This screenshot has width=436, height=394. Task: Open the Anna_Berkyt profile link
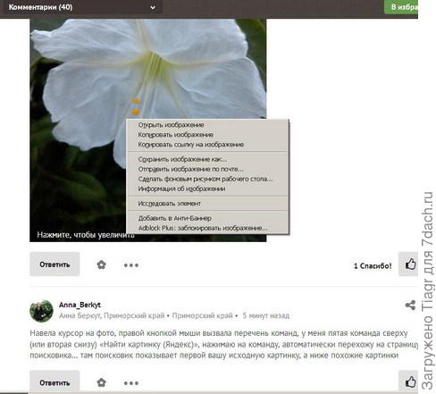[x=80, y=305]
